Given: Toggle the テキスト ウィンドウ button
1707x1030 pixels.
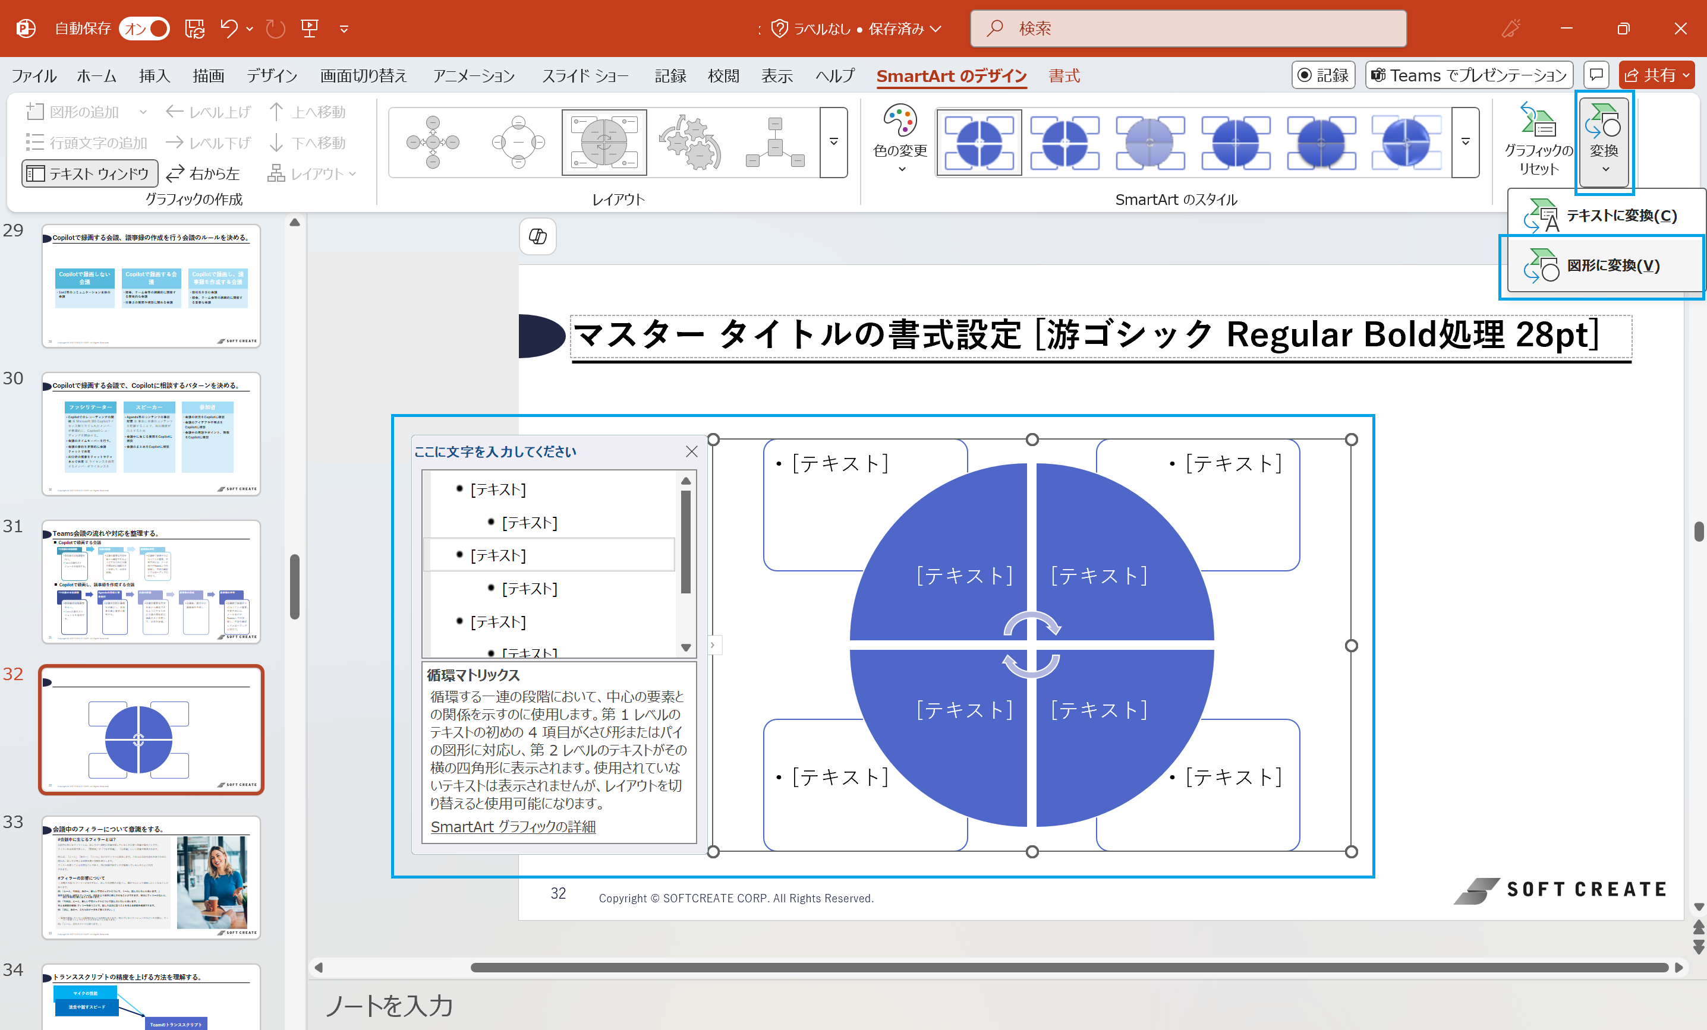Looking at the screenshot, I should pyautogui.click(x=90, y=173).
